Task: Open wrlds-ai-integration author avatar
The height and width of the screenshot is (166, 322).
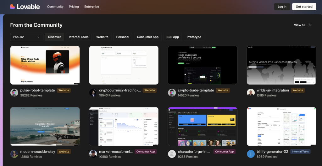Action: [251, 92]
